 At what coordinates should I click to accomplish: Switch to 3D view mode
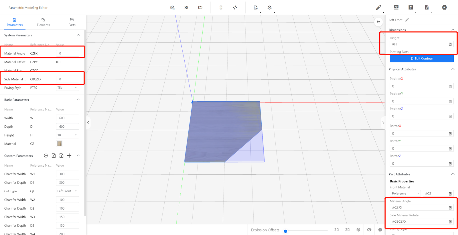[347, 230]
